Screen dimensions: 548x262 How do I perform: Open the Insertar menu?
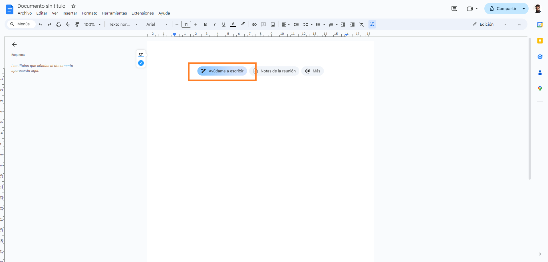click(x=70, y=13)
